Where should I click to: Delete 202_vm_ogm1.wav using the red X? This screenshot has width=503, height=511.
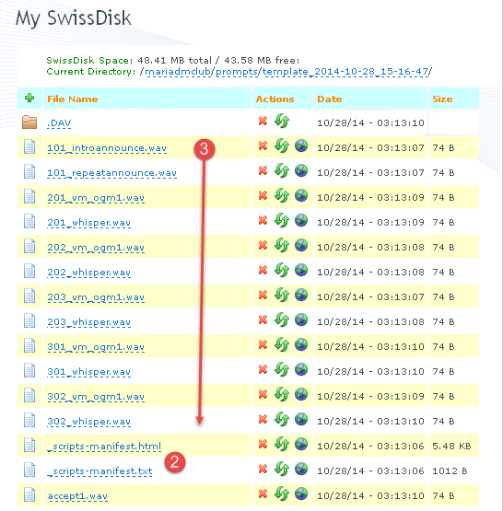[263, 245]
